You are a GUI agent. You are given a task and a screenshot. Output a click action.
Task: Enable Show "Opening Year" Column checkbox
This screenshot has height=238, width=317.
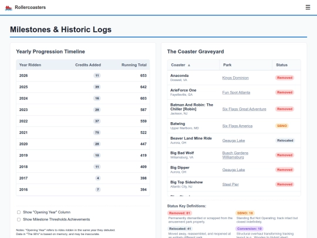19,212
